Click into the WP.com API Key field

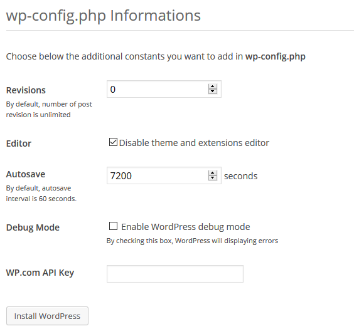coord(175,274)
